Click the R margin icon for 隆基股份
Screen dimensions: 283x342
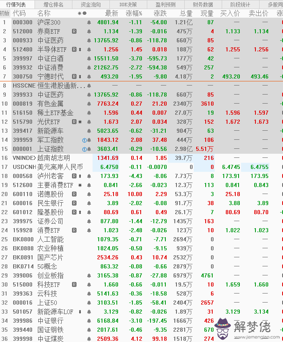click(x=74, y=212)
